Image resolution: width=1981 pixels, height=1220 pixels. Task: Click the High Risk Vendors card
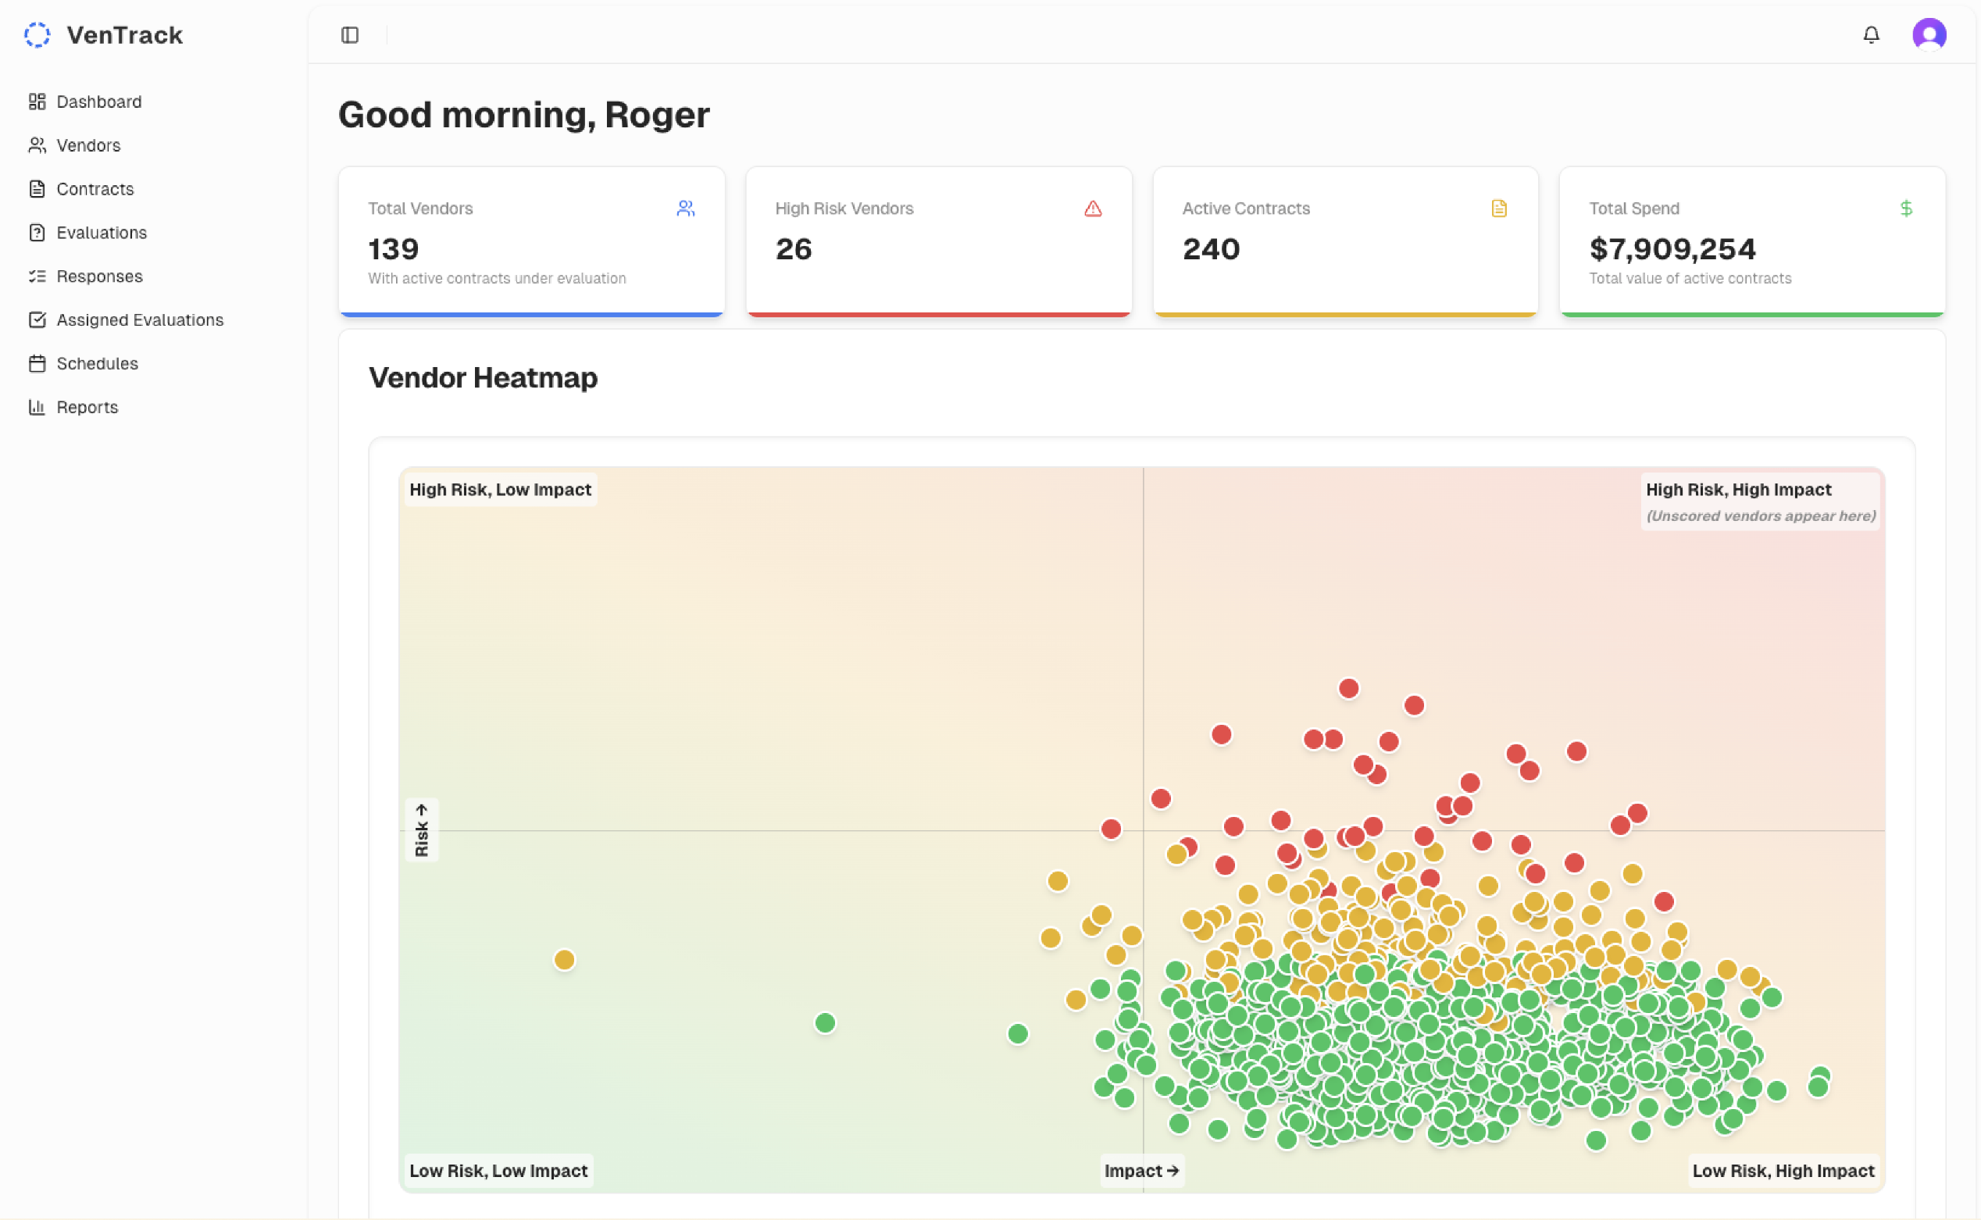tap(938, 241)
